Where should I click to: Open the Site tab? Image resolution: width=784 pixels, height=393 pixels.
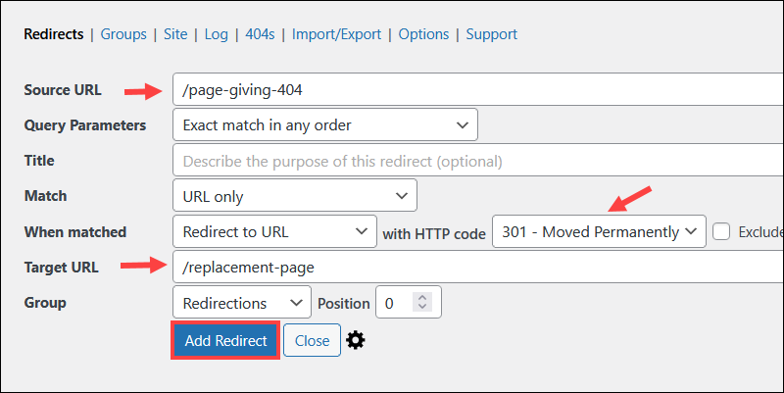(x=176, y=34)
